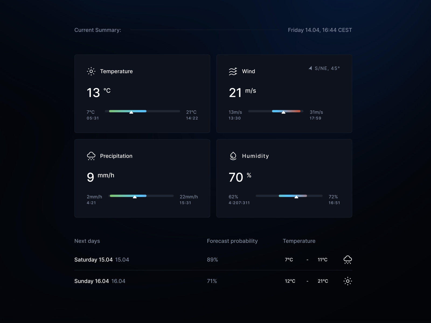Click the Friday 14.04, 16:44 CEST date

(x=320, y=30)
